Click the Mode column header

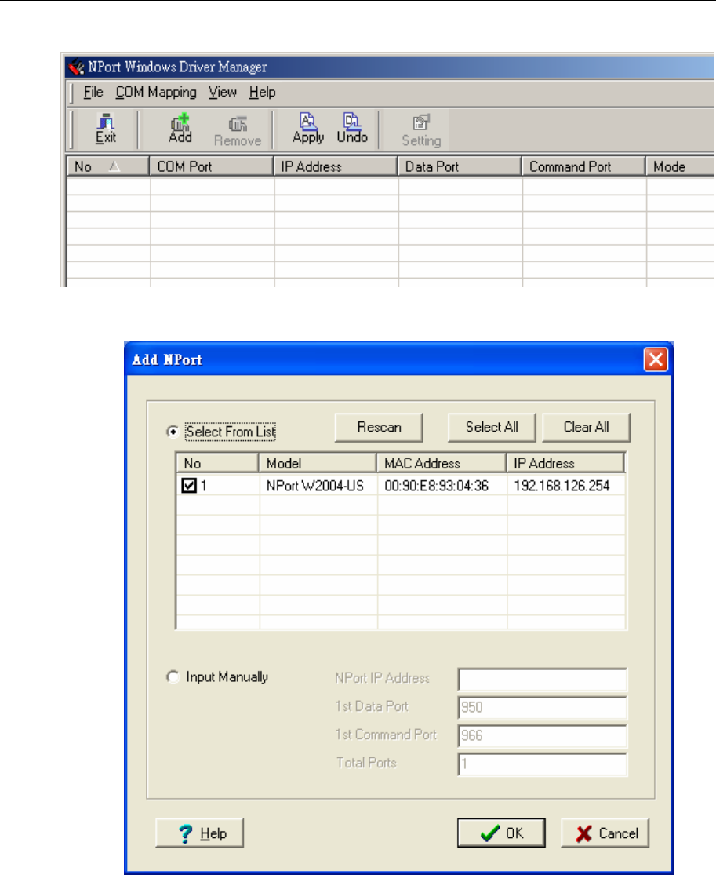click(x=680, y=166)
